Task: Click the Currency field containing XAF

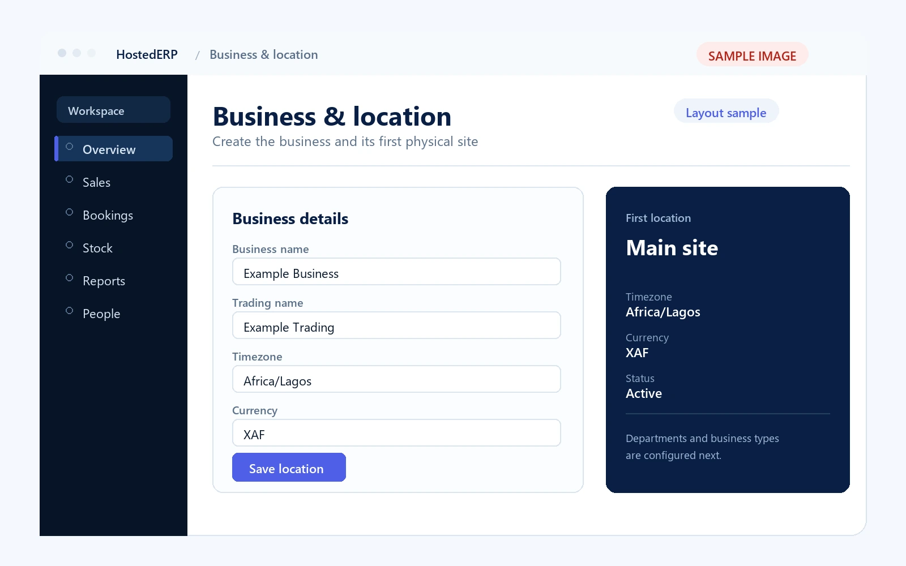Action: pos(396,433)
